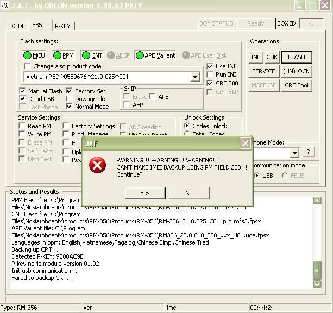Click the MAKE INI button

click(x=263, y=85)
